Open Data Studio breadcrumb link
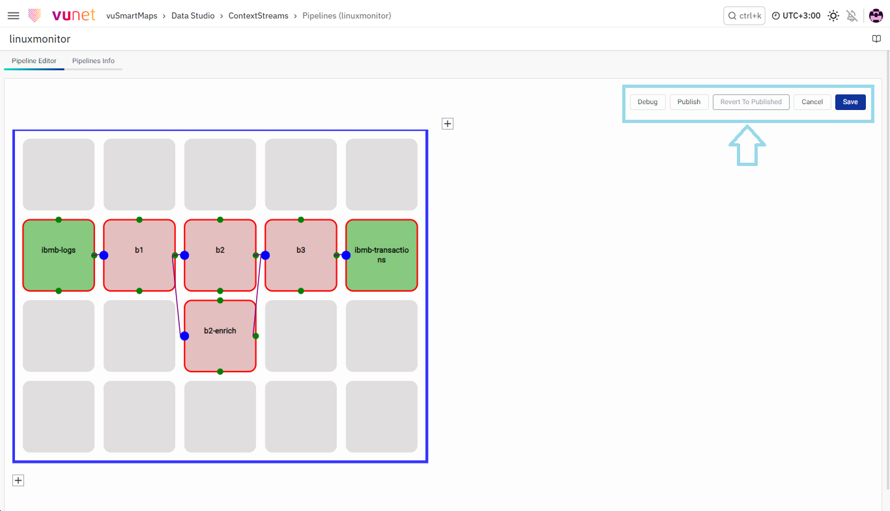Image resolution: width=890 pixels, height=511 pixels. [x=193, y=16]
